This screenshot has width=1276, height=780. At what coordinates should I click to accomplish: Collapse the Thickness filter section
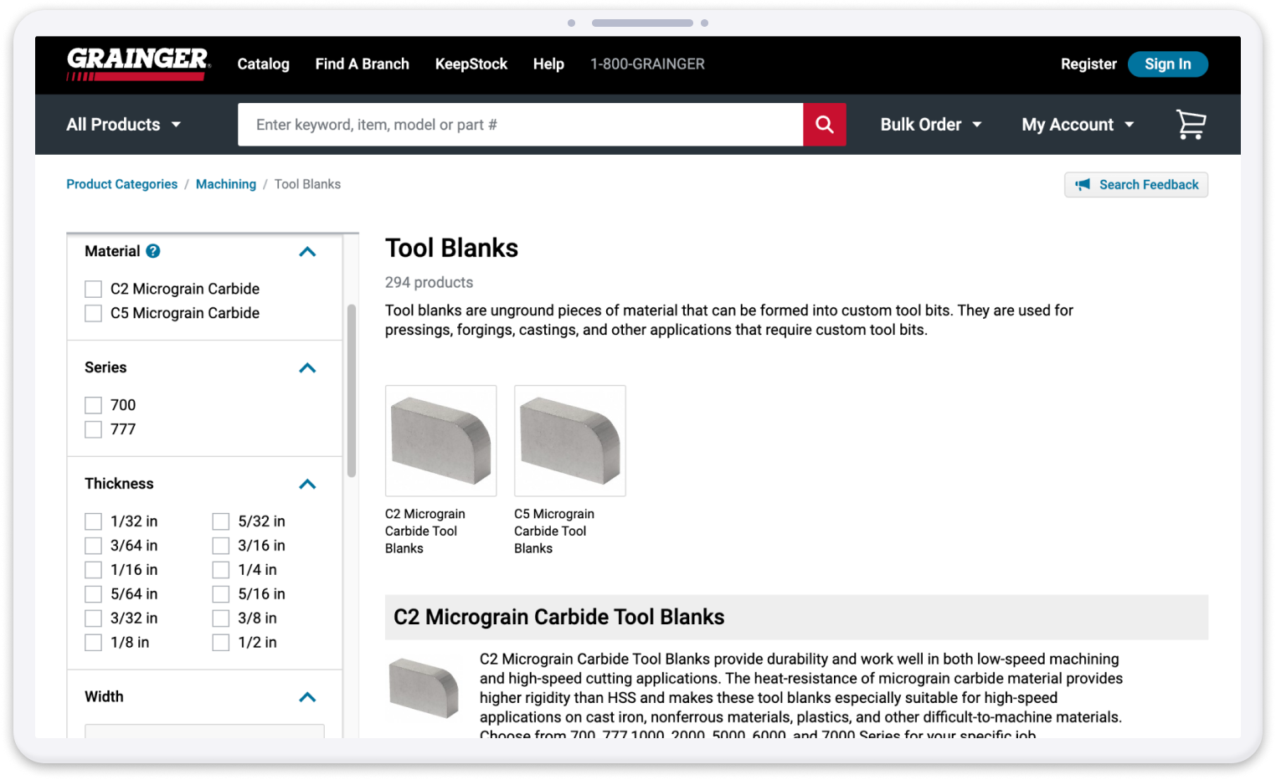(x=307, y=485)
